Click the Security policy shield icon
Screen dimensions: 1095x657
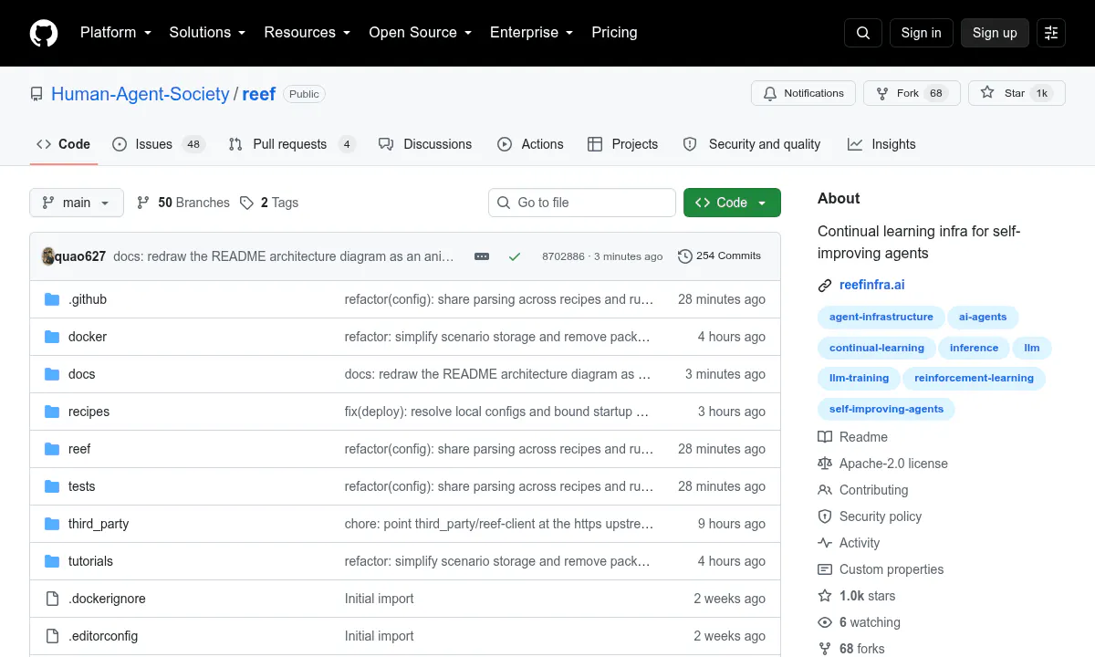click(825, 516)
